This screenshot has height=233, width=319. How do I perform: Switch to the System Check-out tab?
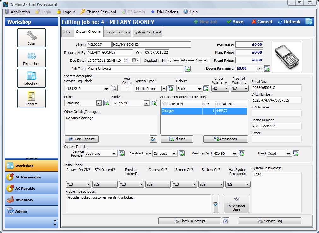coord(147,32)
